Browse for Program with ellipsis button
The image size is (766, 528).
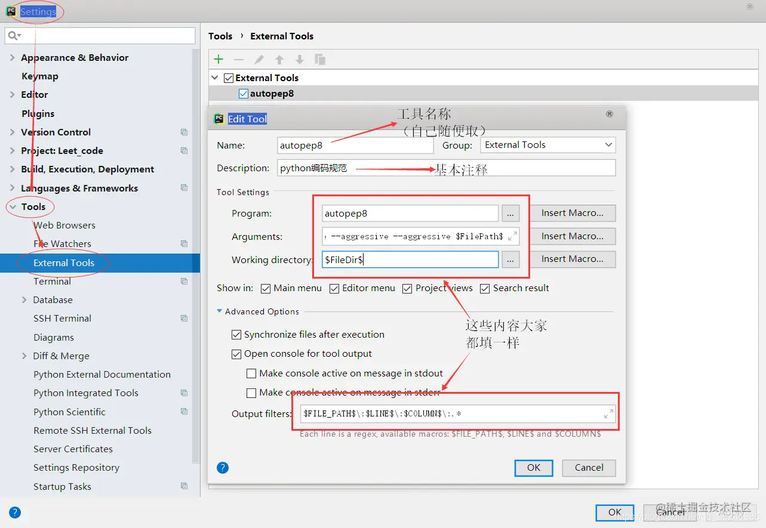pos(510,213)
